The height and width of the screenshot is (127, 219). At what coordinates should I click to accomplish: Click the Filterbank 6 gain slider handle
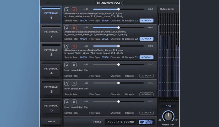point(118,101)
